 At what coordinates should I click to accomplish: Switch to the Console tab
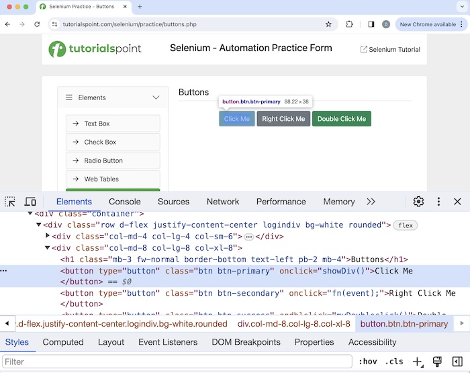(125, 202)
